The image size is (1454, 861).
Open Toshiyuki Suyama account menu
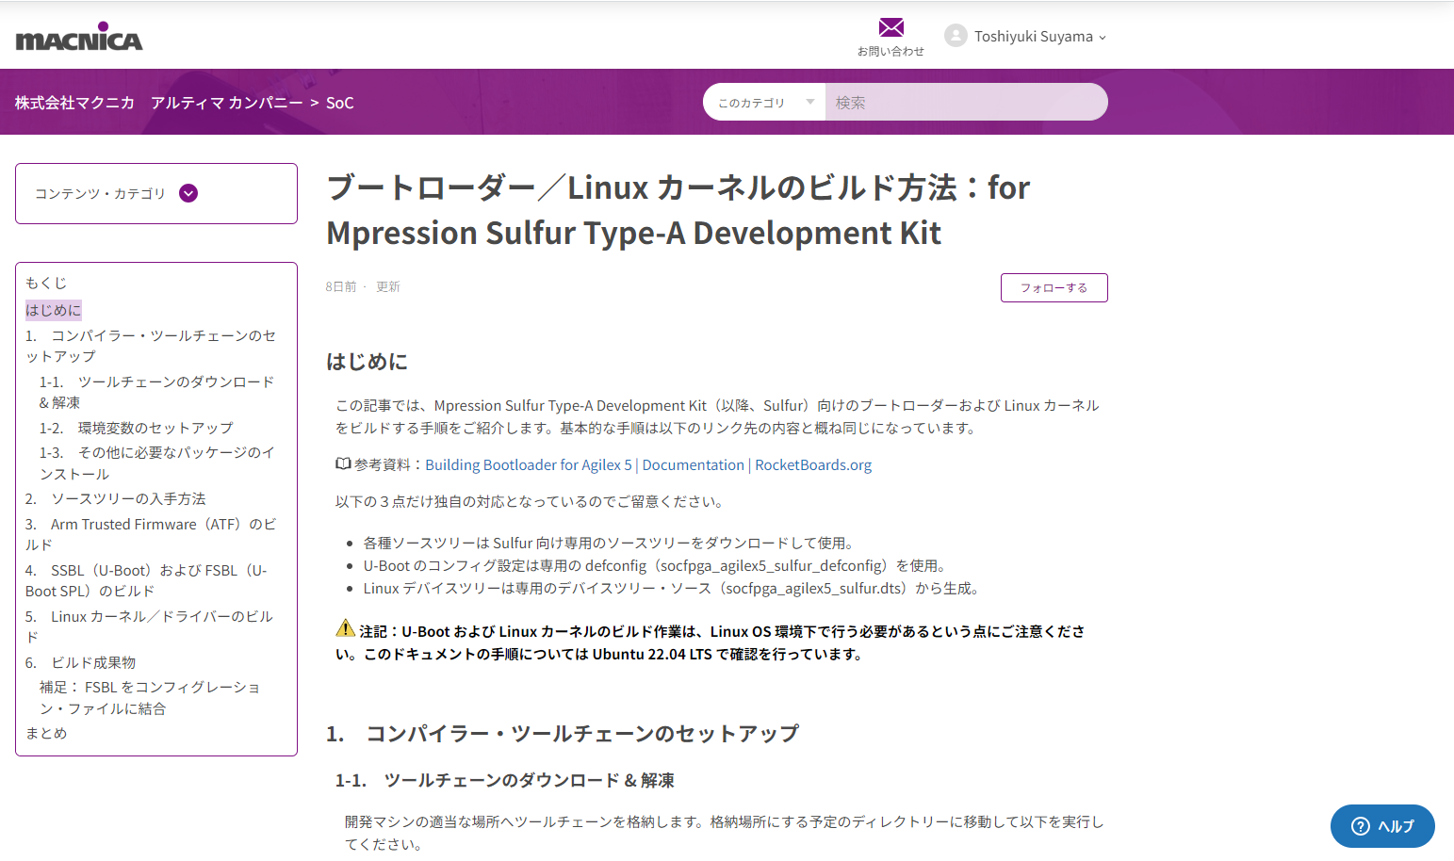tap(1039, 37)
